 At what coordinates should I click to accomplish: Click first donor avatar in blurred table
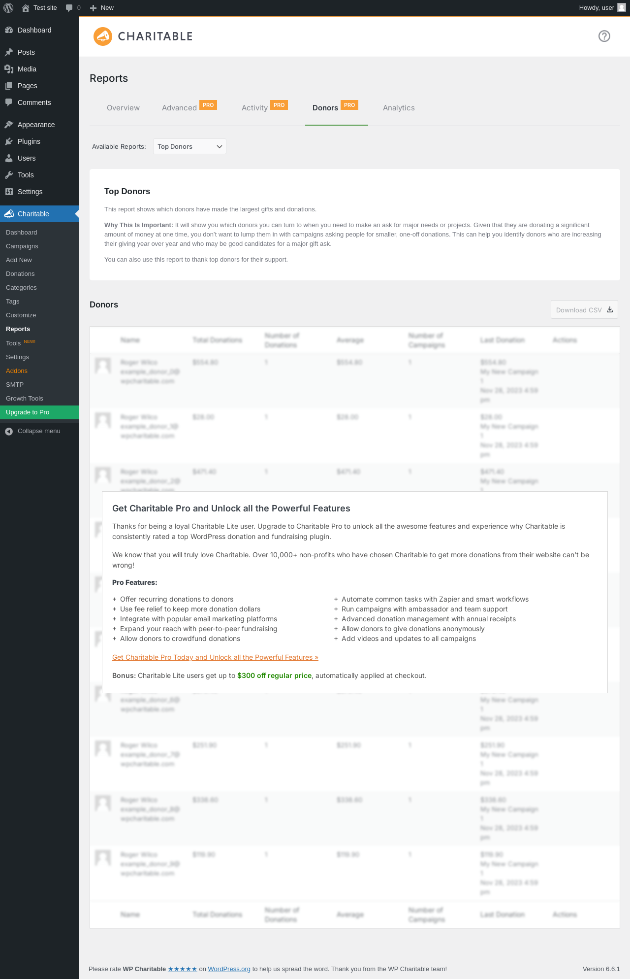(x=103, y=366)
